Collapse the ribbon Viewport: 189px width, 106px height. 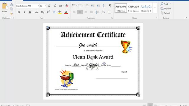point(186,18)
